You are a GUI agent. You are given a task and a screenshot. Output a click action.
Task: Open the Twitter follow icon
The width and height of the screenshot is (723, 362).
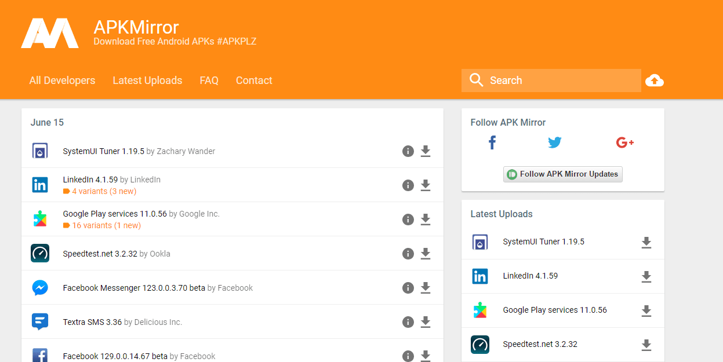click(555, 142)
